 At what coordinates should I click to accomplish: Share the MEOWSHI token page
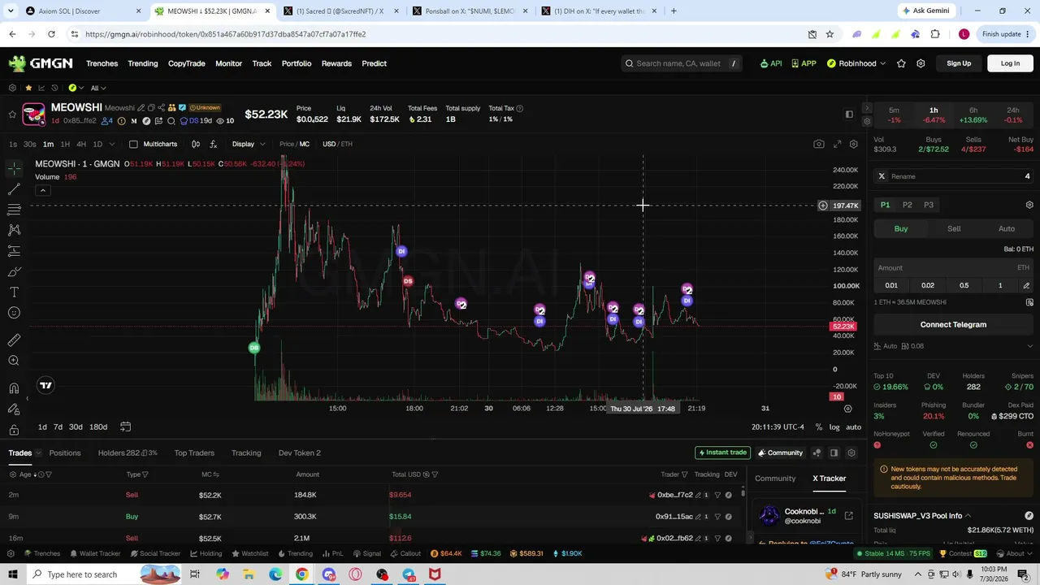(x=161, y=107)
